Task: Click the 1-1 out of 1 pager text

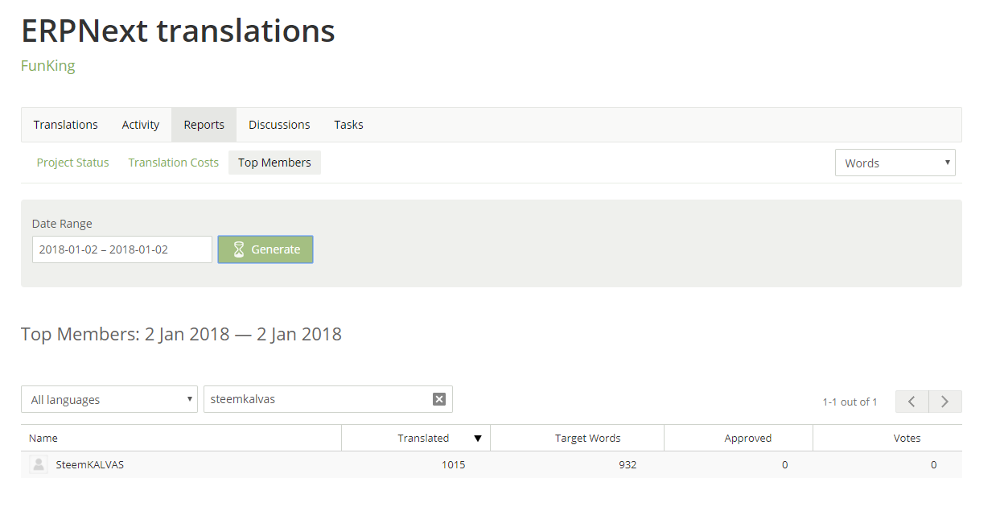Action: point(850,402)
